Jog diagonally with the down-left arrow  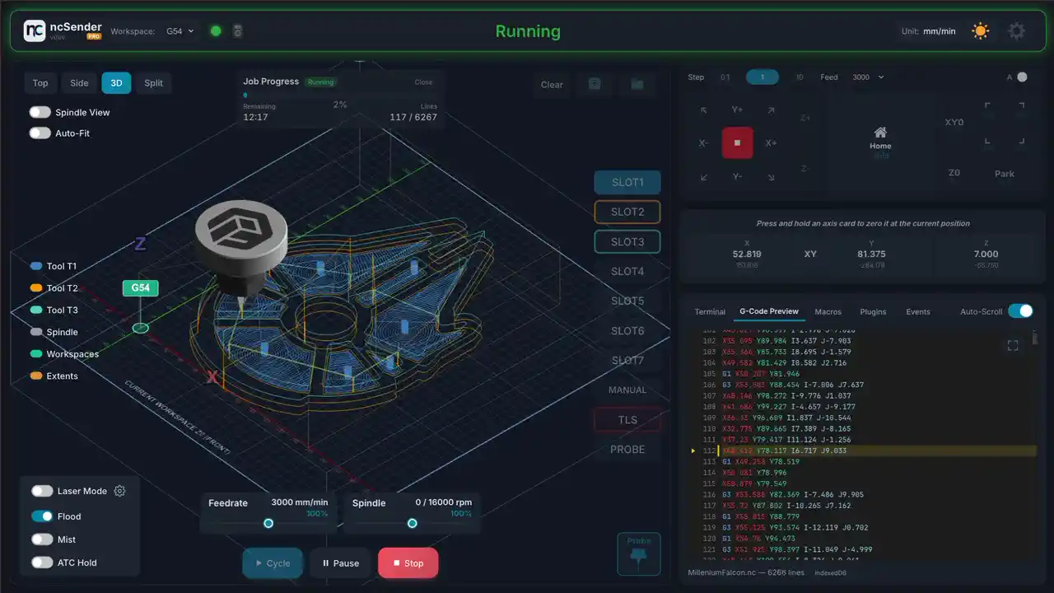pos(704,177)
